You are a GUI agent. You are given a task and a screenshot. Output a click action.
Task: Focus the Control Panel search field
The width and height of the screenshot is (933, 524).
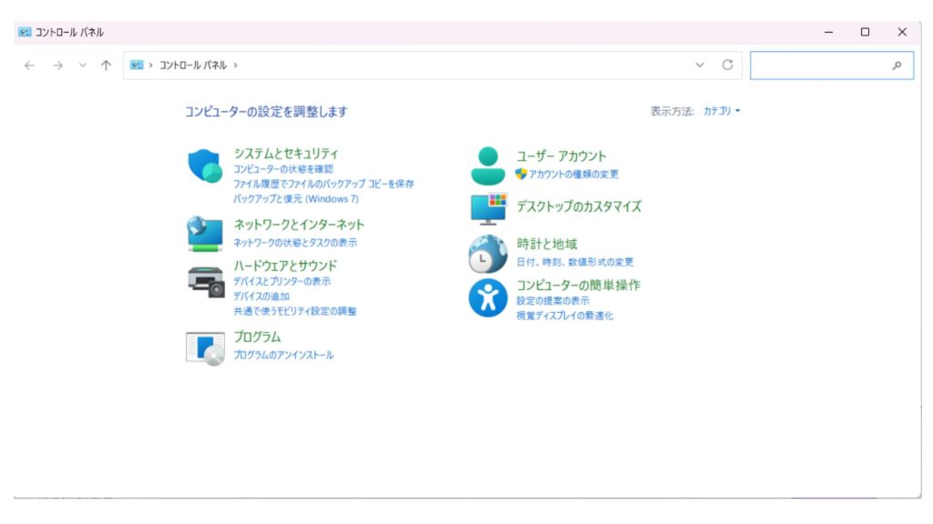click(x=832, y=65)
